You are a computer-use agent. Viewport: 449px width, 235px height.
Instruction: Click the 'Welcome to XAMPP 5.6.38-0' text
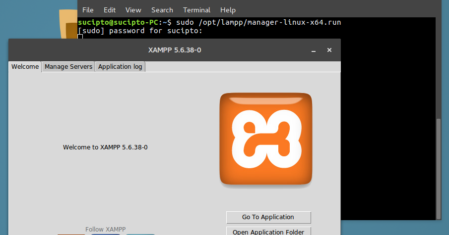coord(105,147)
